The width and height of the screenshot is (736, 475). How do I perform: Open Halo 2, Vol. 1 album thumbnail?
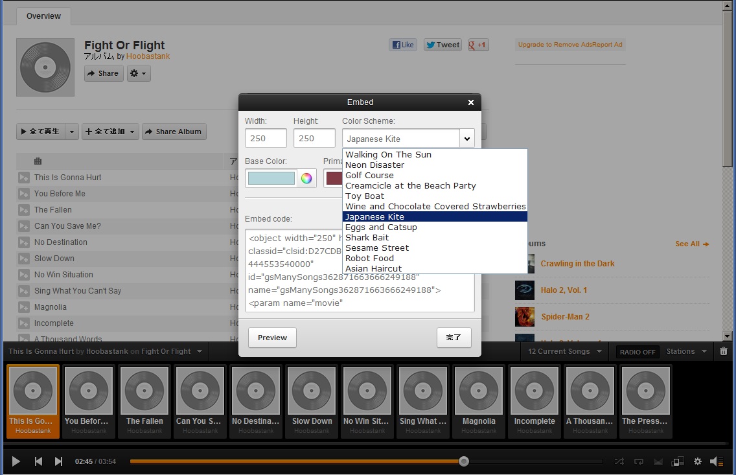coord(525,290)
